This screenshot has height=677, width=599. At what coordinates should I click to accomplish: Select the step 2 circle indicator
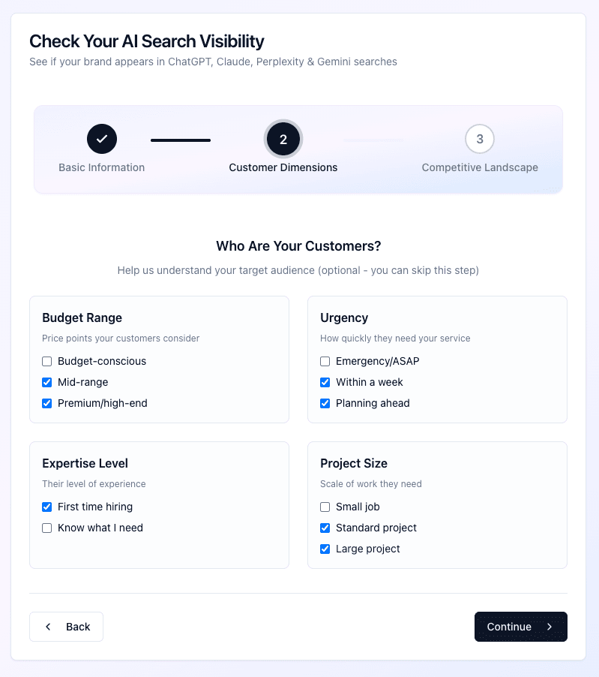point(283,139)
